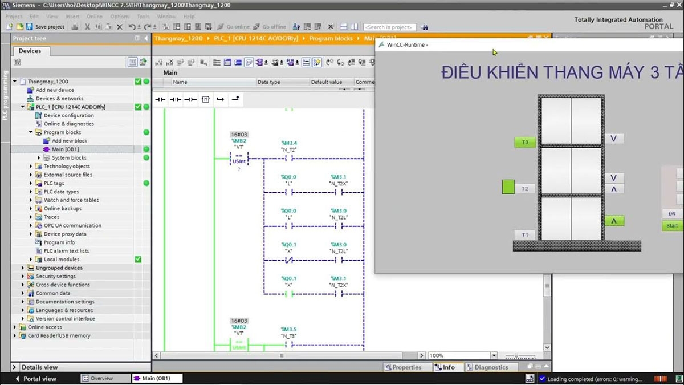Insert a normally closed contact
The image size is (684, 385).
click(x=176, y=99)
